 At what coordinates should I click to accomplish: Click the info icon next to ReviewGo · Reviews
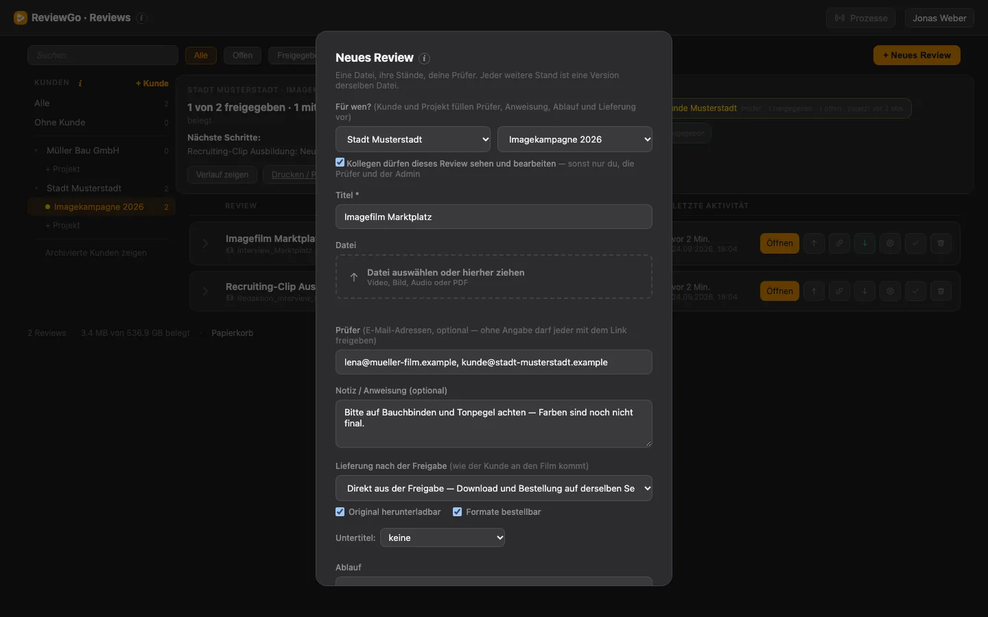pos(142,19)
